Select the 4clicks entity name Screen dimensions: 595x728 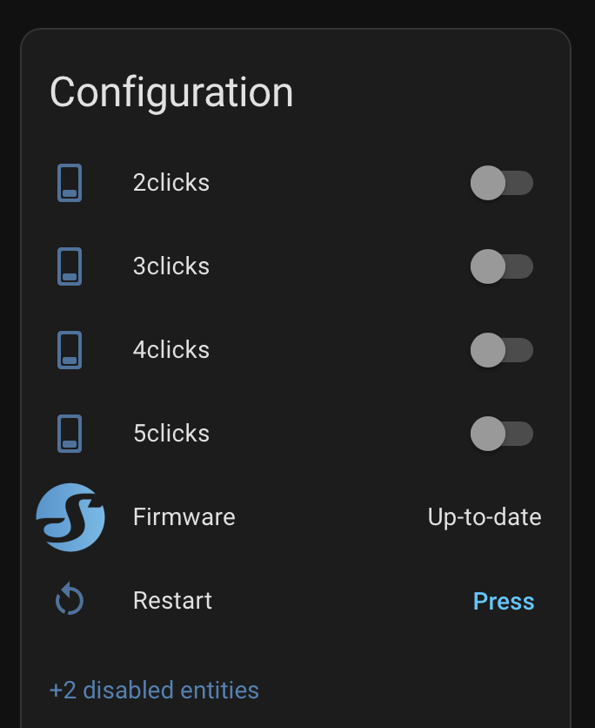(171, 350)
